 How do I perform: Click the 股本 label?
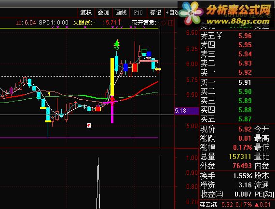tap(261, 176)
